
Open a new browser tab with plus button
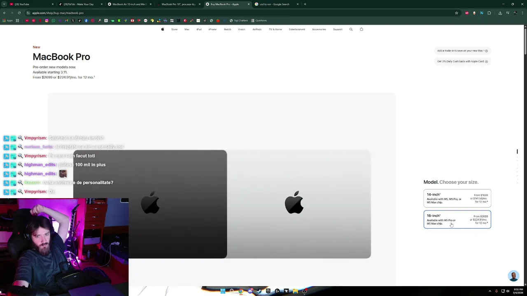click(305, 4)
